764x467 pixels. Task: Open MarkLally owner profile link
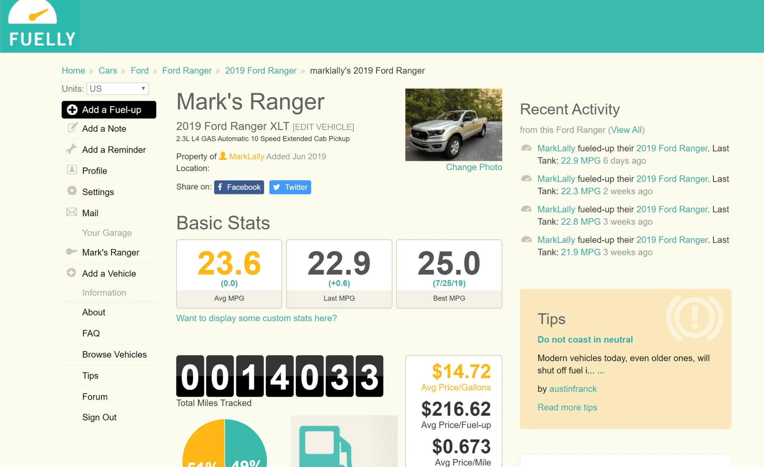pos(246,156)
